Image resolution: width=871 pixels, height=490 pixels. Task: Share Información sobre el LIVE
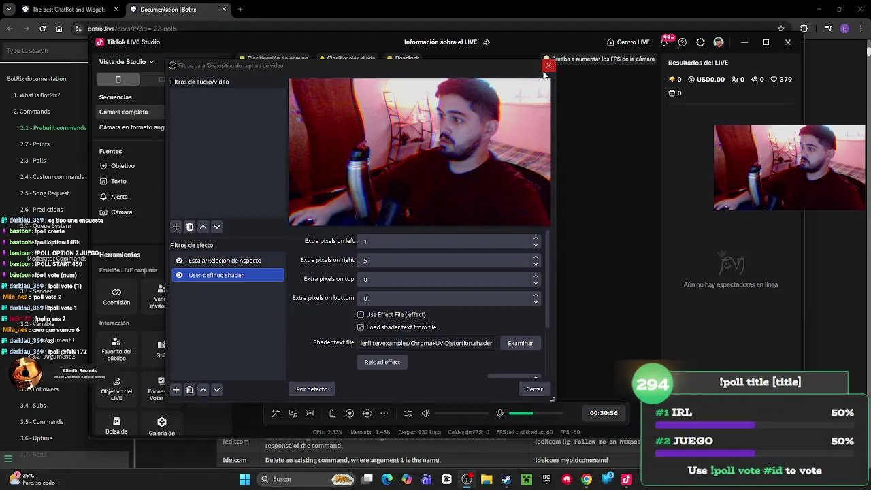(x=487, y=42)
